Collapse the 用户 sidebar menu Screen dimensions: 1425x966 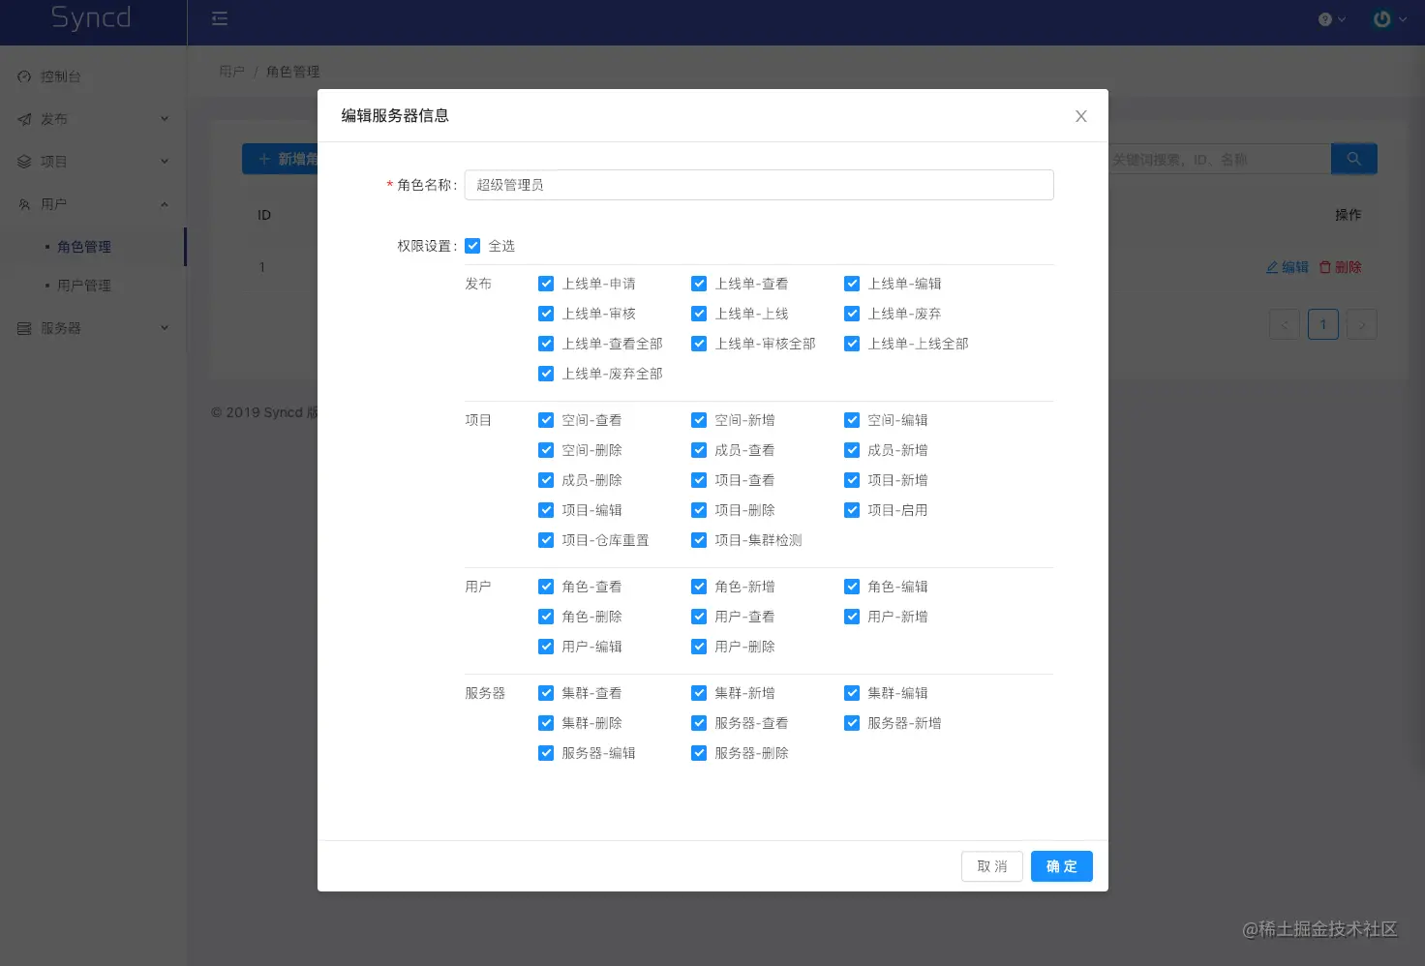click(93, 204)
